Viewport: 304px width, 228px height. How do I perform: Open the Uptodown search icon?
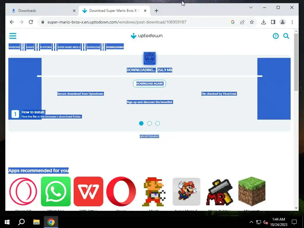pos(286,36)
